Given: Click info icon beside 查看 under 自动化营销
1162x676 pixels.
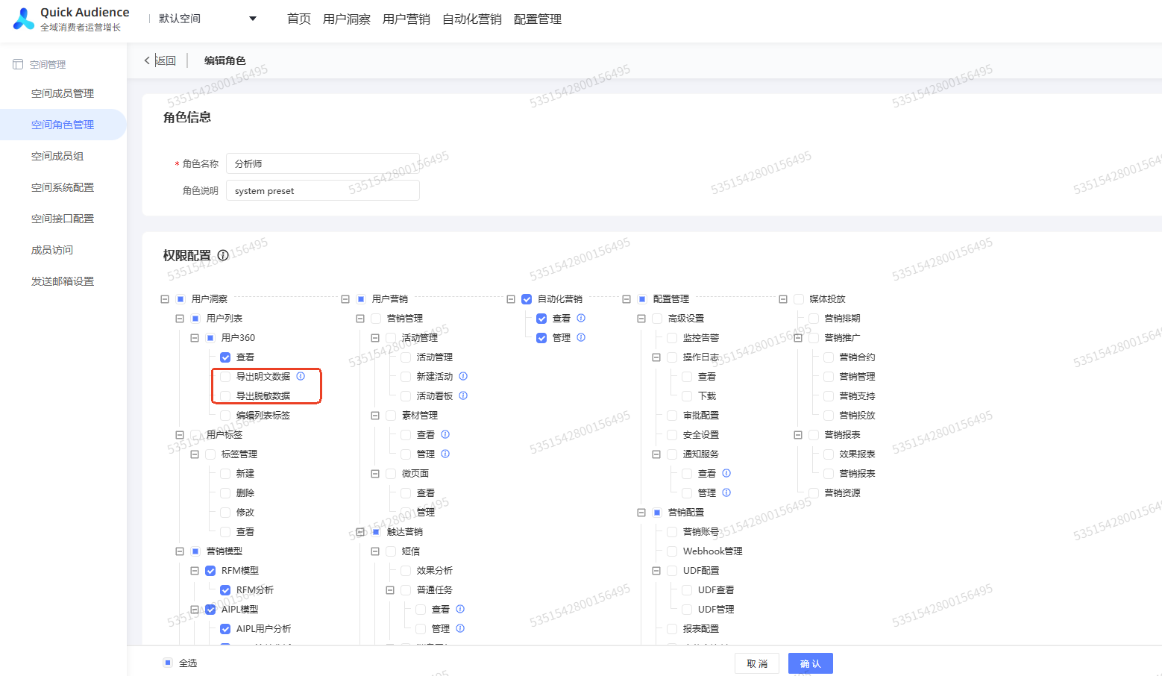Looking at the screenshot, I should 581,318.
